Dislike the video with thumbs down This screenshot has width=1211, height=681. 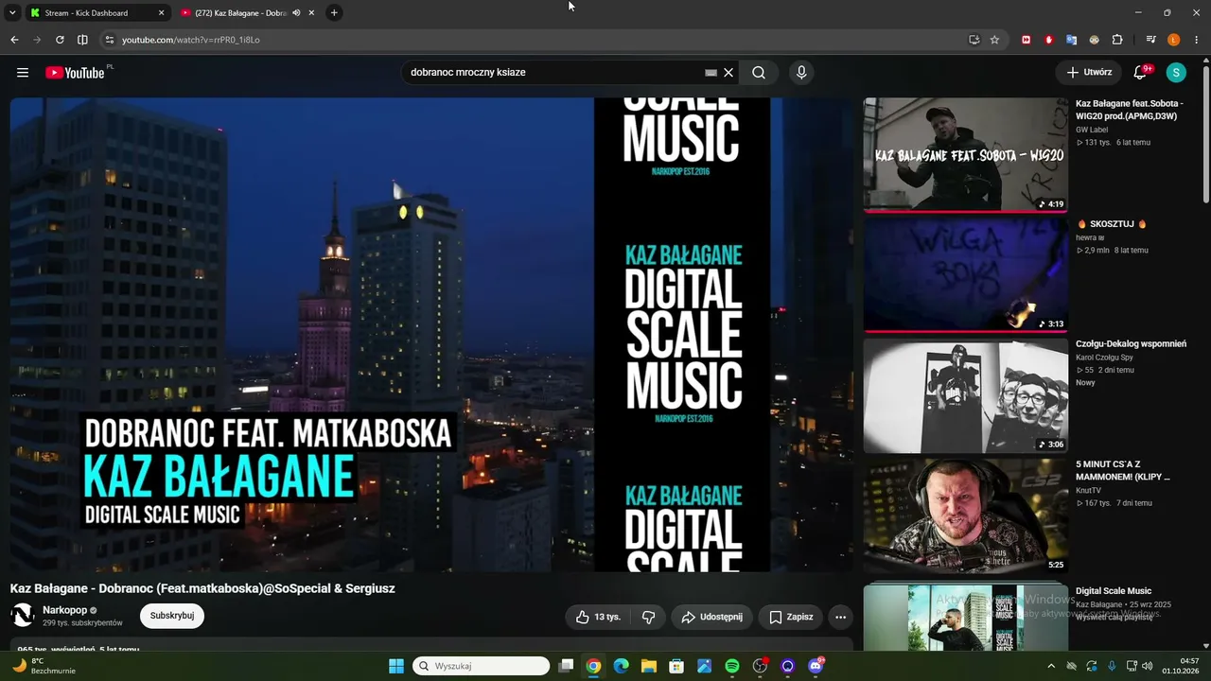pyautogui.click(x=649, y=617)
